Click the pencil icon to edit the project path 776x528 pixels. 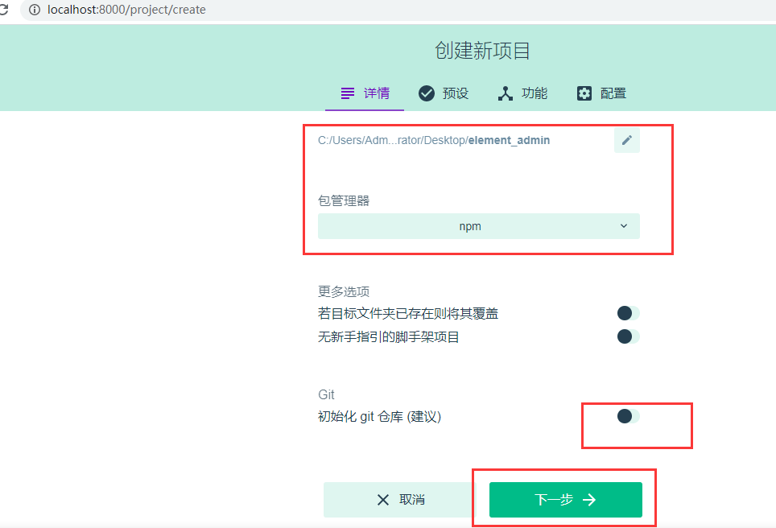(x=626, y=140)
